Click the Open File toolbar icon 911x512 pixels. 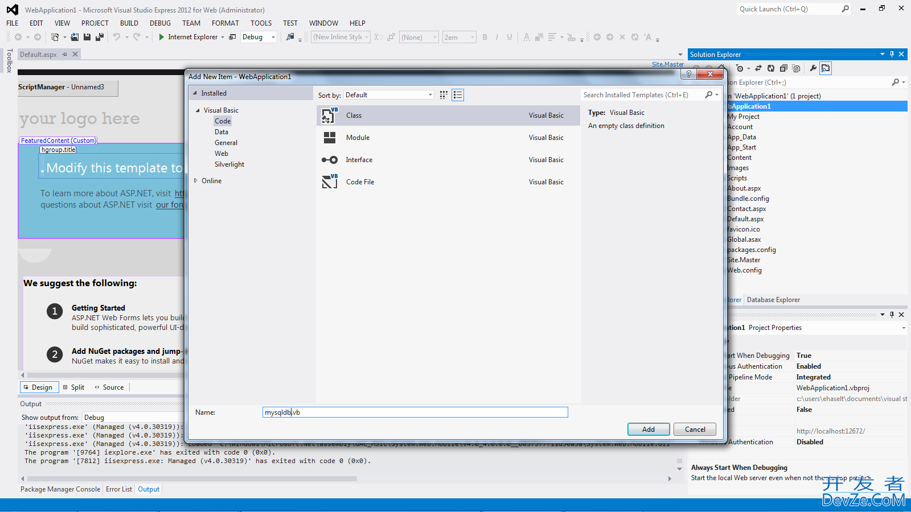pos(75,37)
